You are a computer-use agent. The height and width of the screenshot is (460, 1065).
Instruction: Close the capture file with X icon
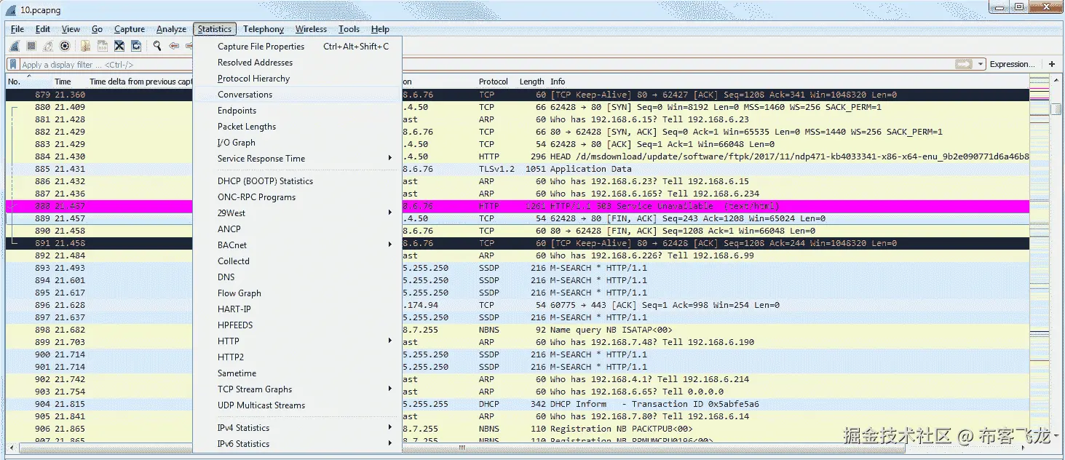[x=119, y=47]
